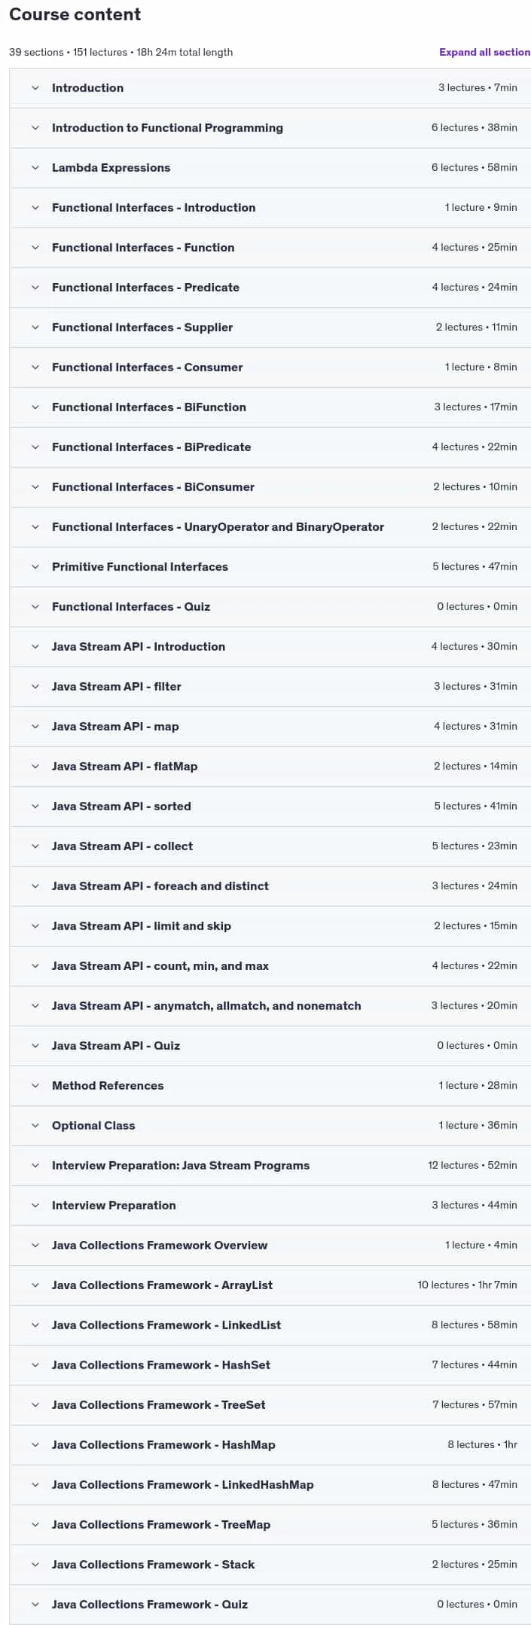531x1625 pixels.
Task: Open Functional Interfaces - BiFunction section
Action: pyautogui.click(x=270, y=407)
